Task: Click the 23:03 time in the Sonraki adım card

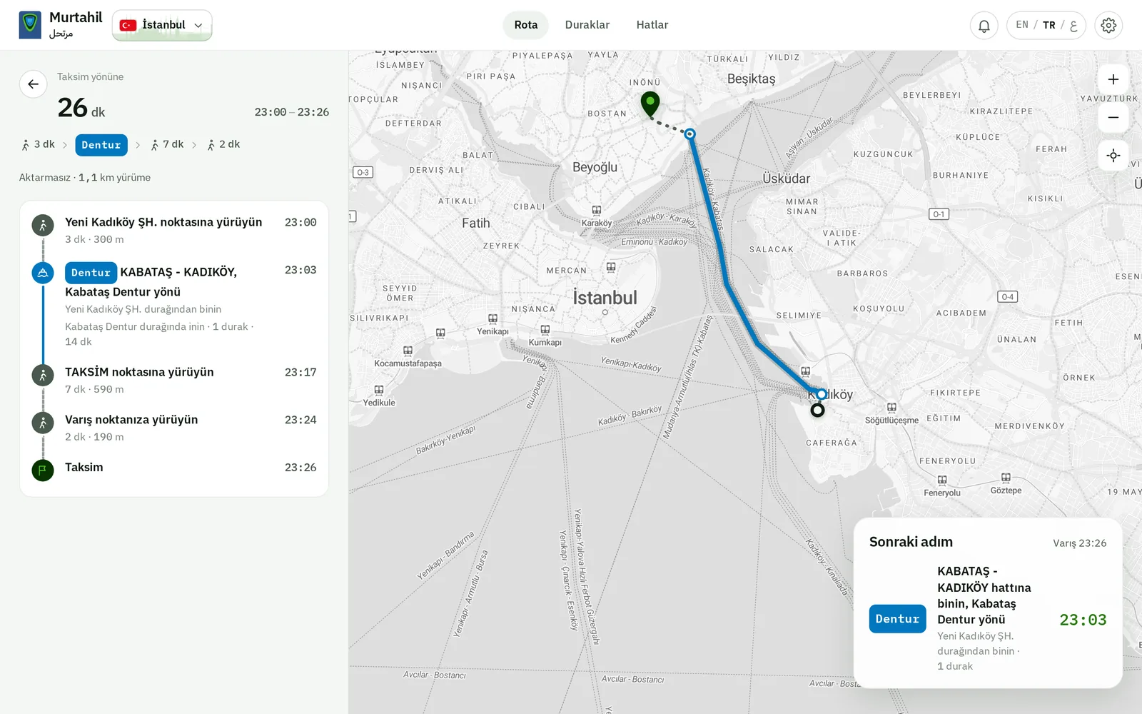Action: pos(1083,620)
